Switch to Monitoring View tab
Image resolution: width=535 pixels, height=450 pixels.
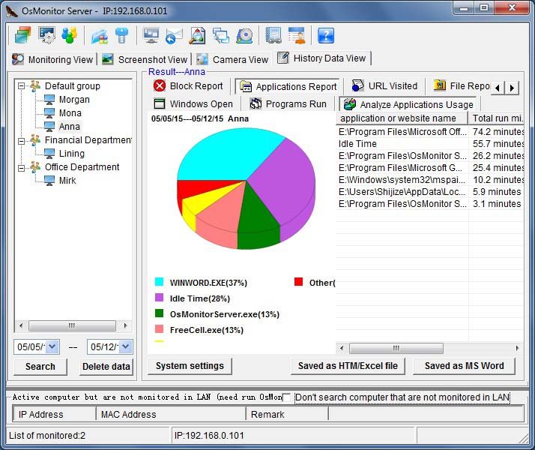52,59
